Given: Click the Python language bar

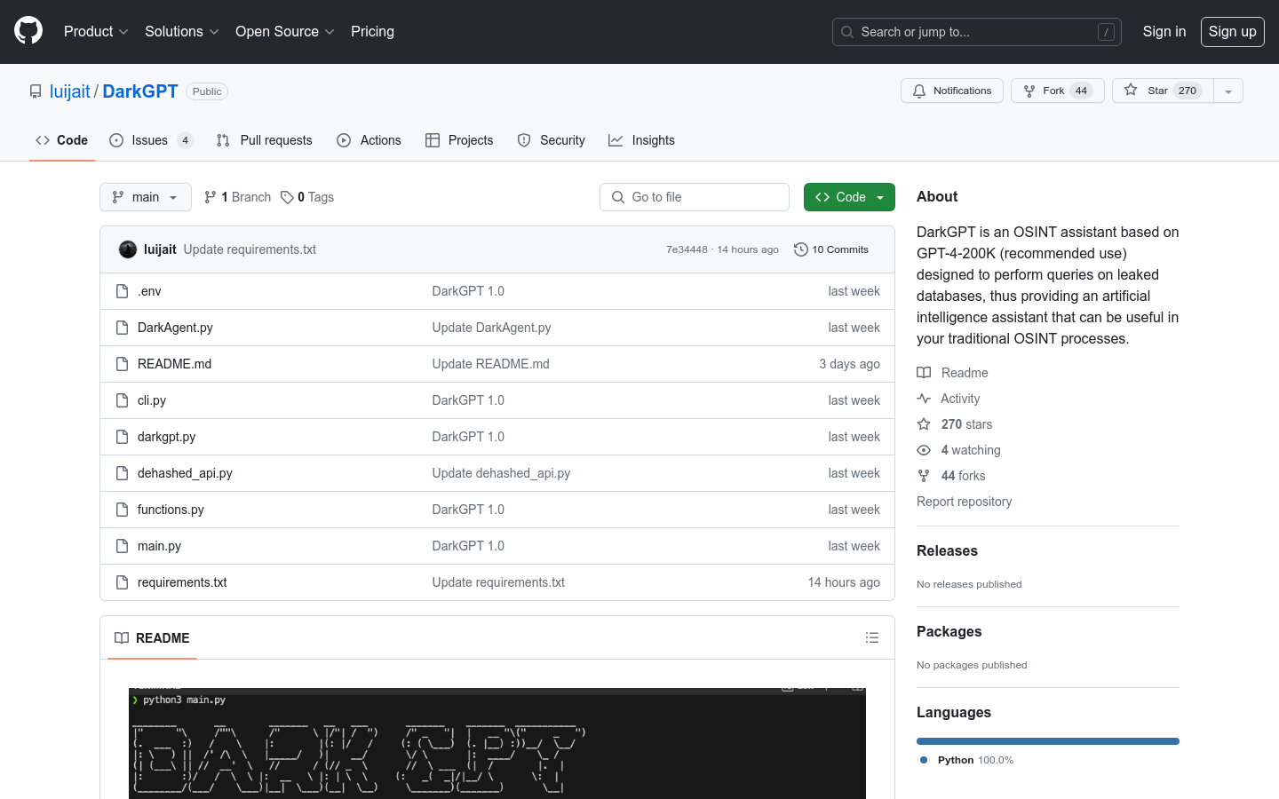Looking at the screenshot, I should pos(1048,741).
